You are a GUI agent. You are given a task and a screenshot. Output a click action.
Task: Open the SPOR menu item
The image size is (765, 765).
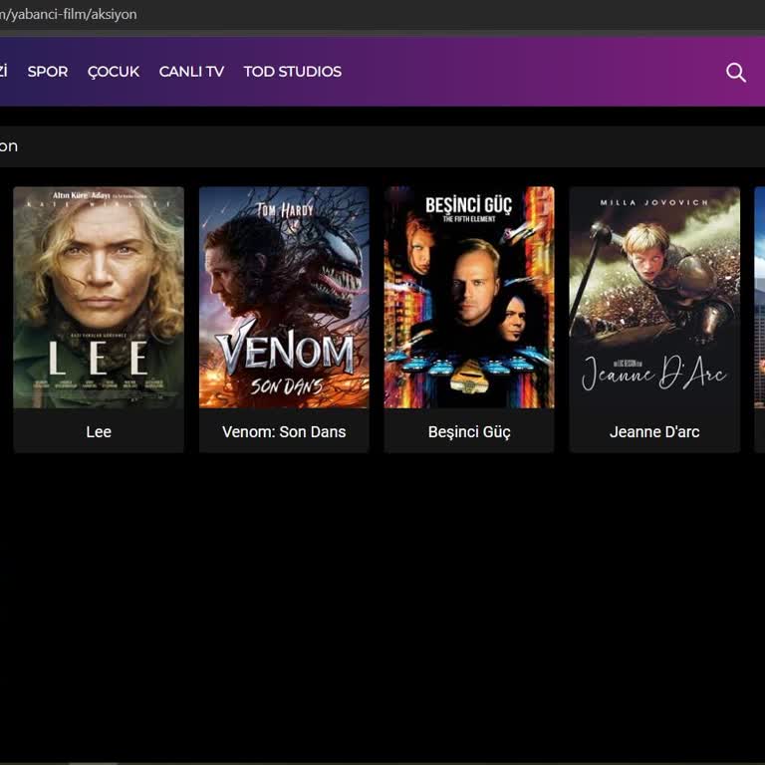click(48, 72)
